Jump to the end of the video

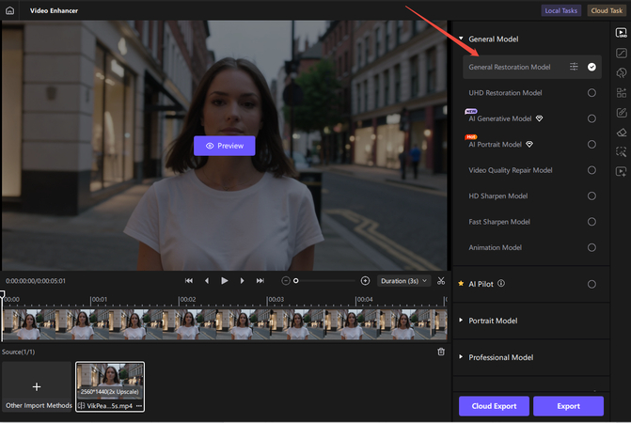tap(260, 281)
